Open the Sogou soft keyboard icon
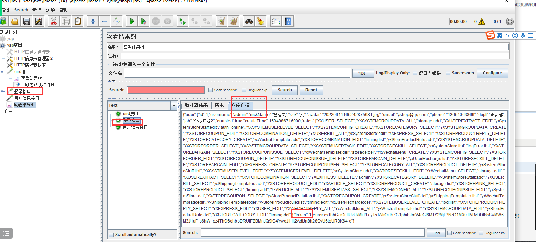 tap(530, 35)
